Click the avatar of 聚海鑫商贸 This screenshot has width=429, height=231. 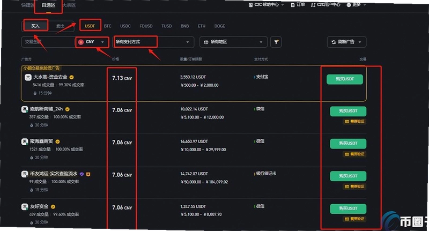pos(25,141)
